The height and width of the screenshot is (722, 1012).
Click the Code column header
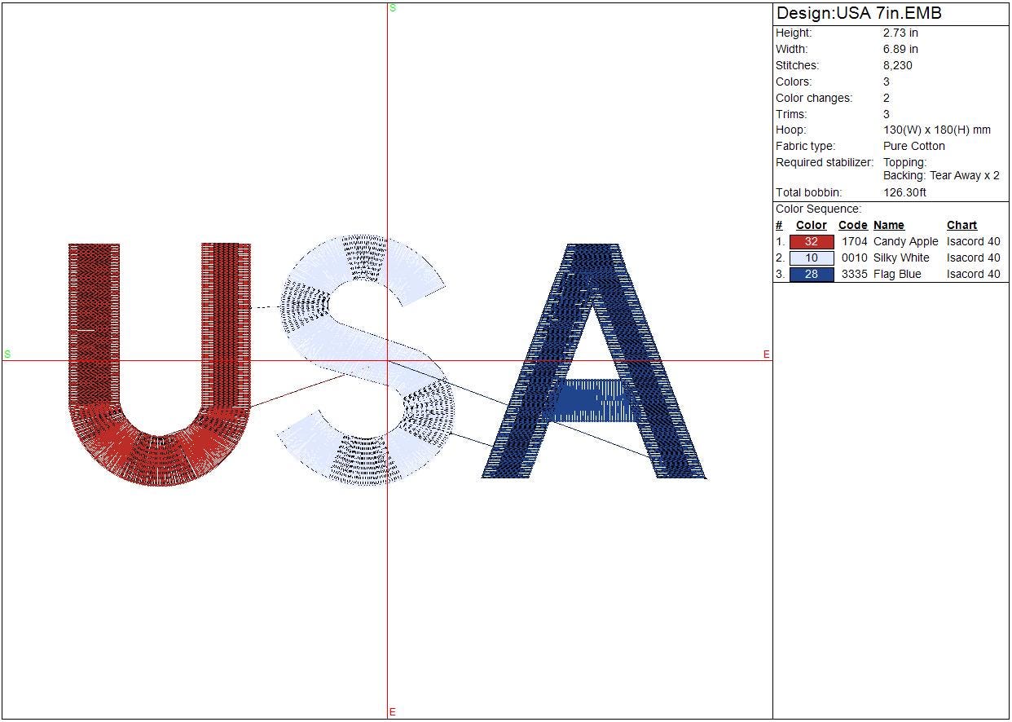tap(852, 226)
